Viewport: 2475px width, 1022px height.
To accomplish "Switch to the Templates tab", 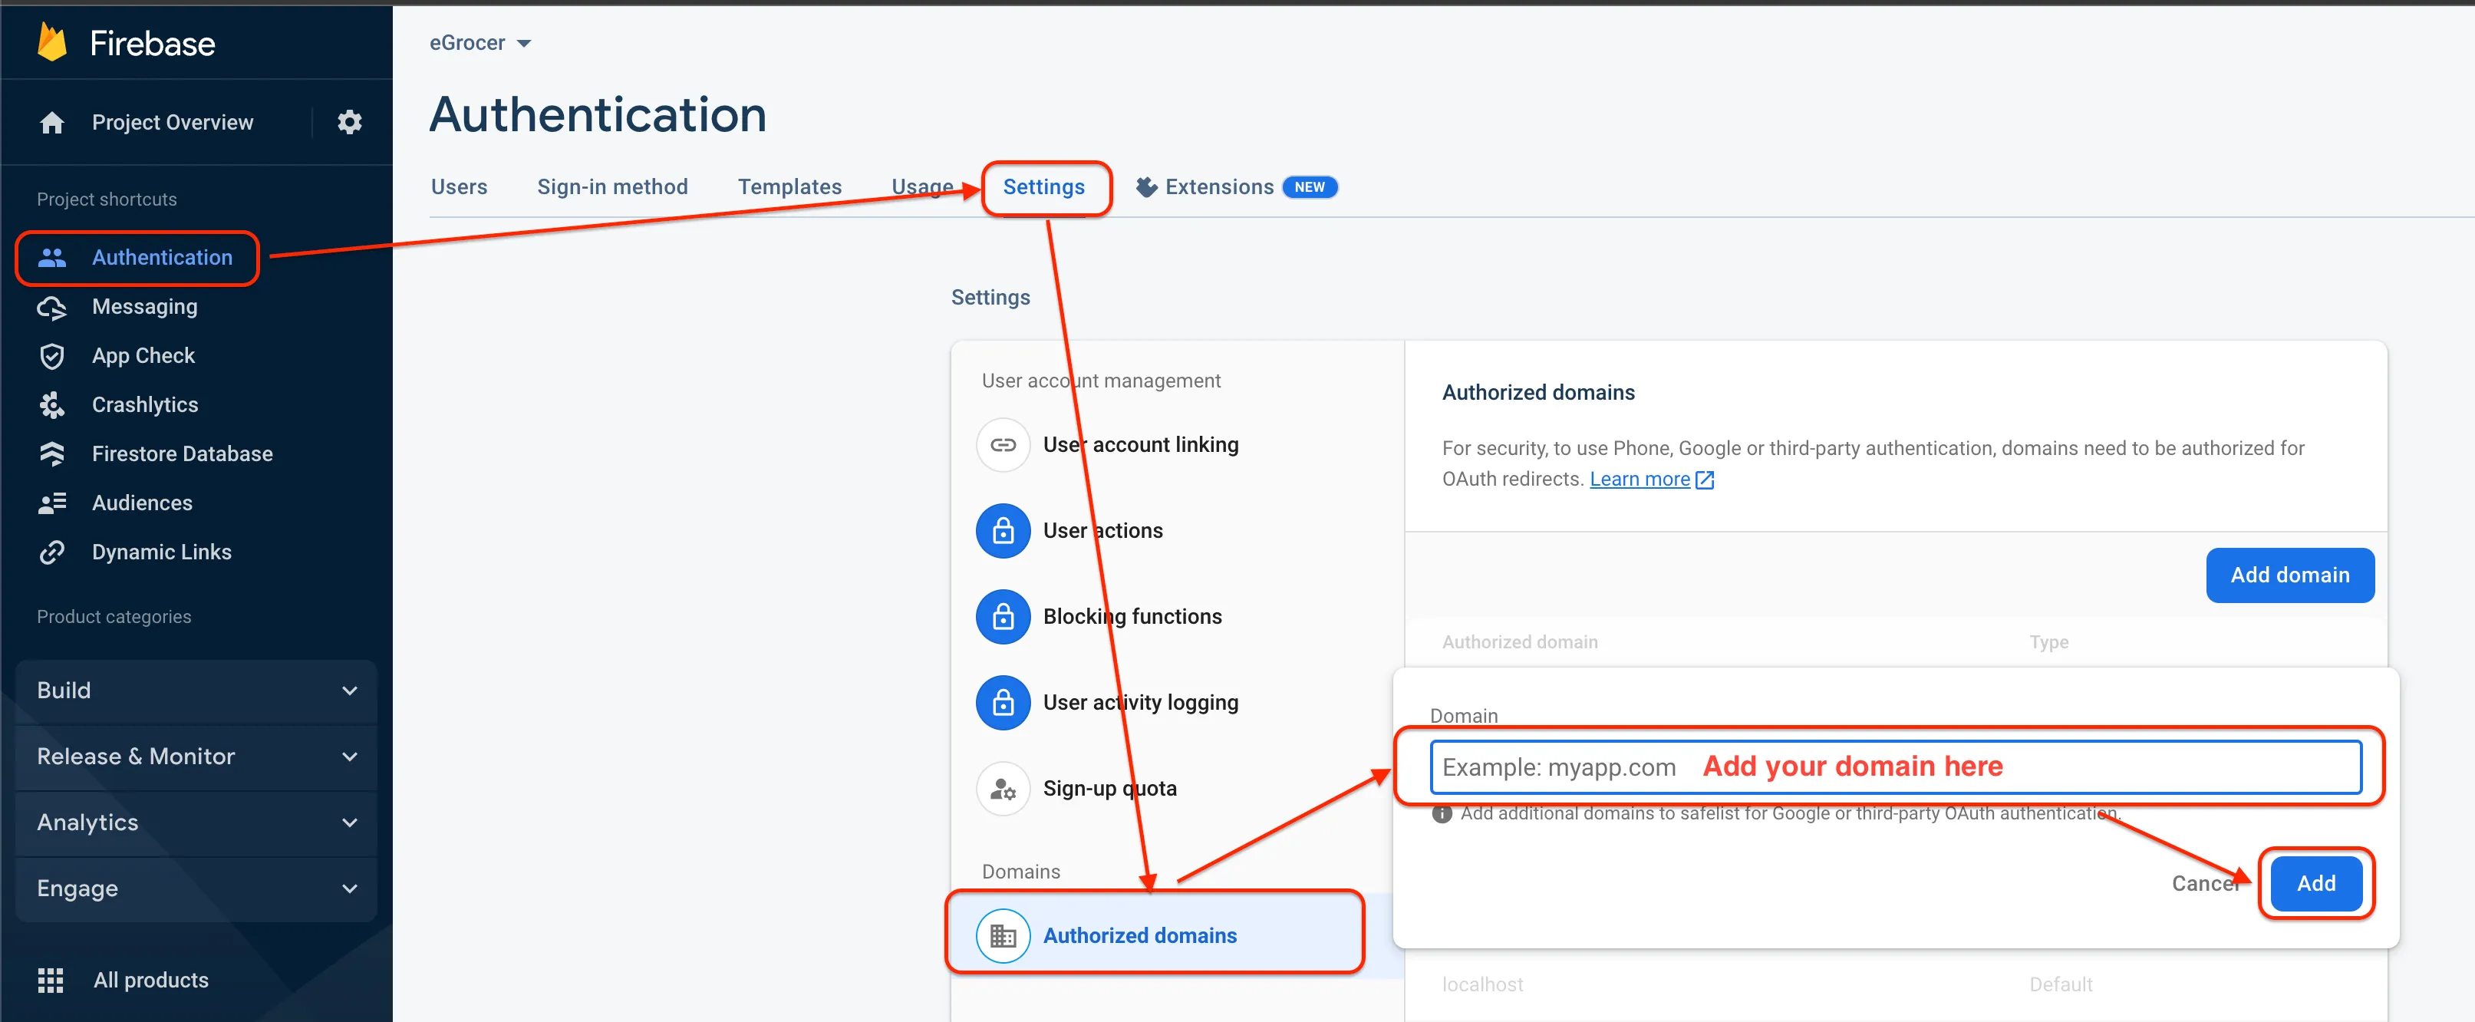I will coord(789,187).
